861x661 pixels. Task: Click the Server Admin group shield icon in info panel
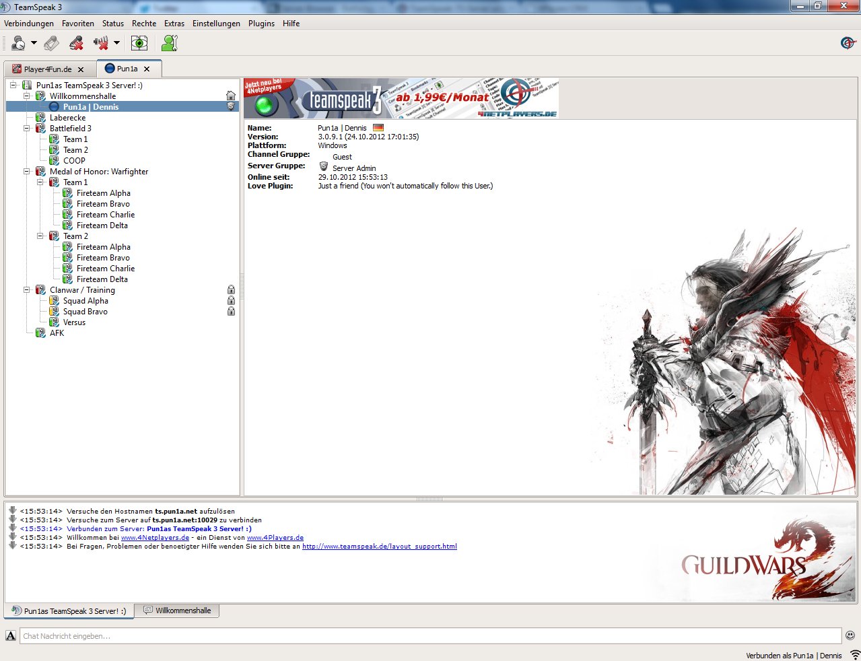[x=324, y=166]
